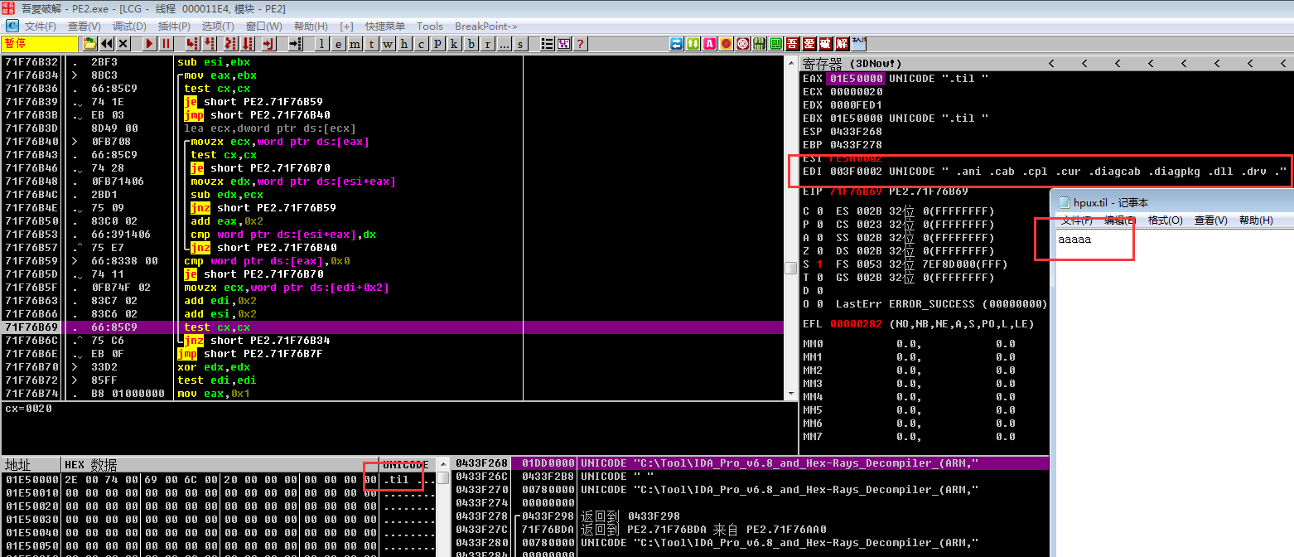This screenshot has width=1294, height=557.
Task: Open Call stack with the 'k' button
Action: (x=454, y=44)
